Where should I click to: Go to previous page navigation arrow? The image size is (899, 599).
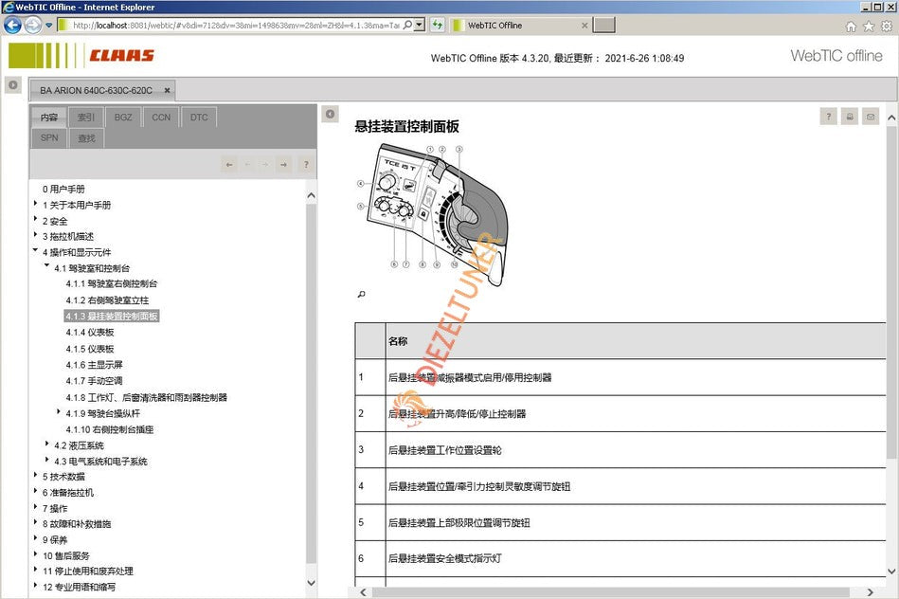pyautogui.click(x=247, y=165)
